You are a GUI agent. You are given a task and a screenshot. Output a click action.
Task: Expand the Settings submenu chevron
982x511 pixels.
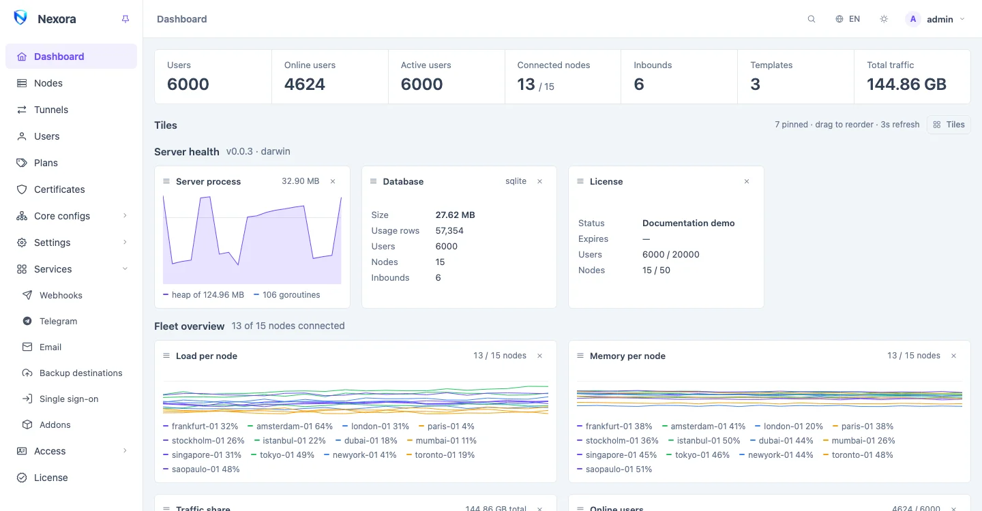point(125,243)
